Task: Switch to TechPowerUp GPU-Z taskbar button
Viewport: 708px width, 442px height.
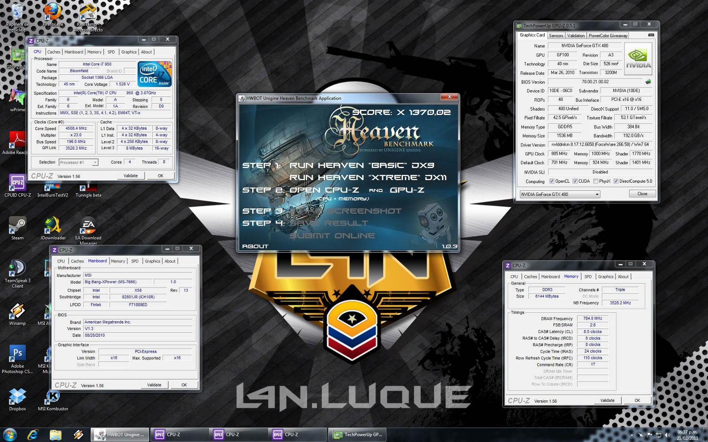Action: click(x=358, y=434)
